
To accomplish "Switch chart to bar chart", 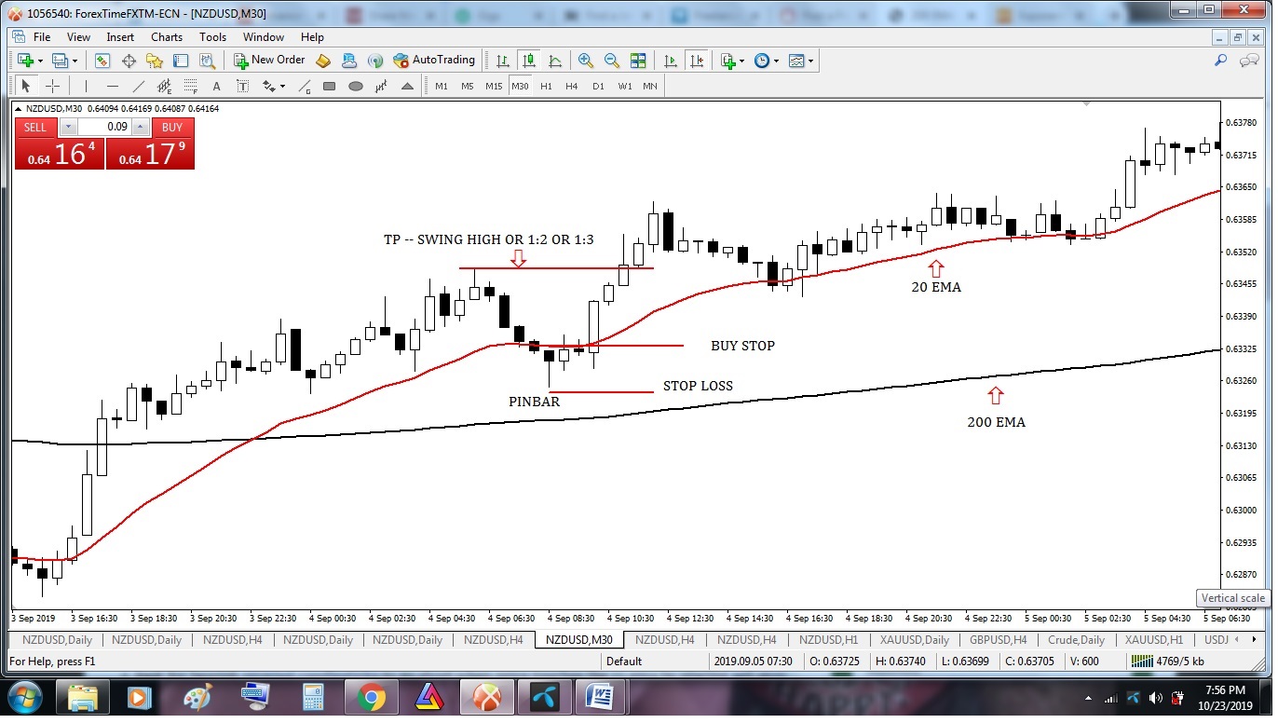I will 503,61.
